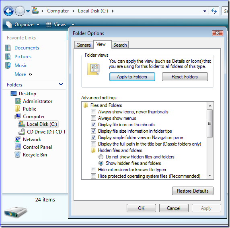Select Administrator in the folder tree
This screenshot has height=228, width=230.
[x=37, y=101]
